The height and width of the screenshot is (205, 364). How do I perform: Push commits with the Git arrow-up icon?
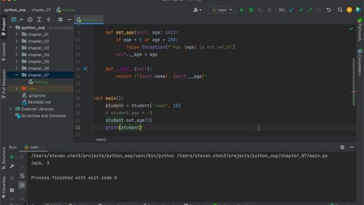point(309,10)
